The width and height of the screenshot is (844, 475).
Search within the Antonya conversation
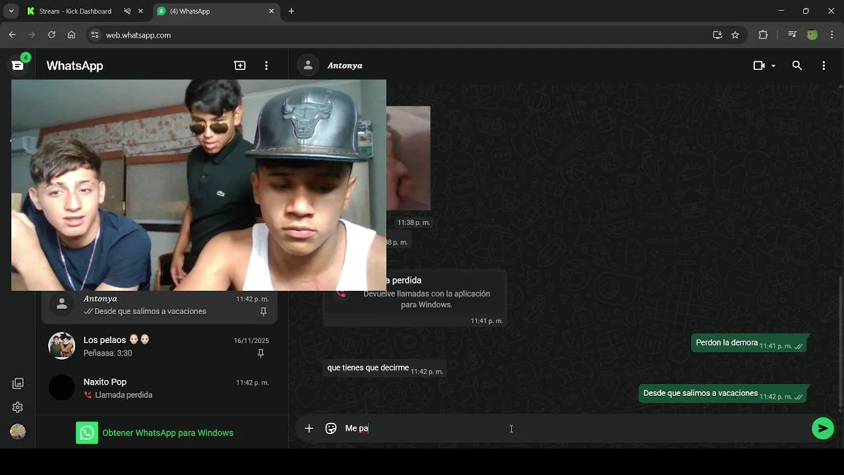point(797,65)
